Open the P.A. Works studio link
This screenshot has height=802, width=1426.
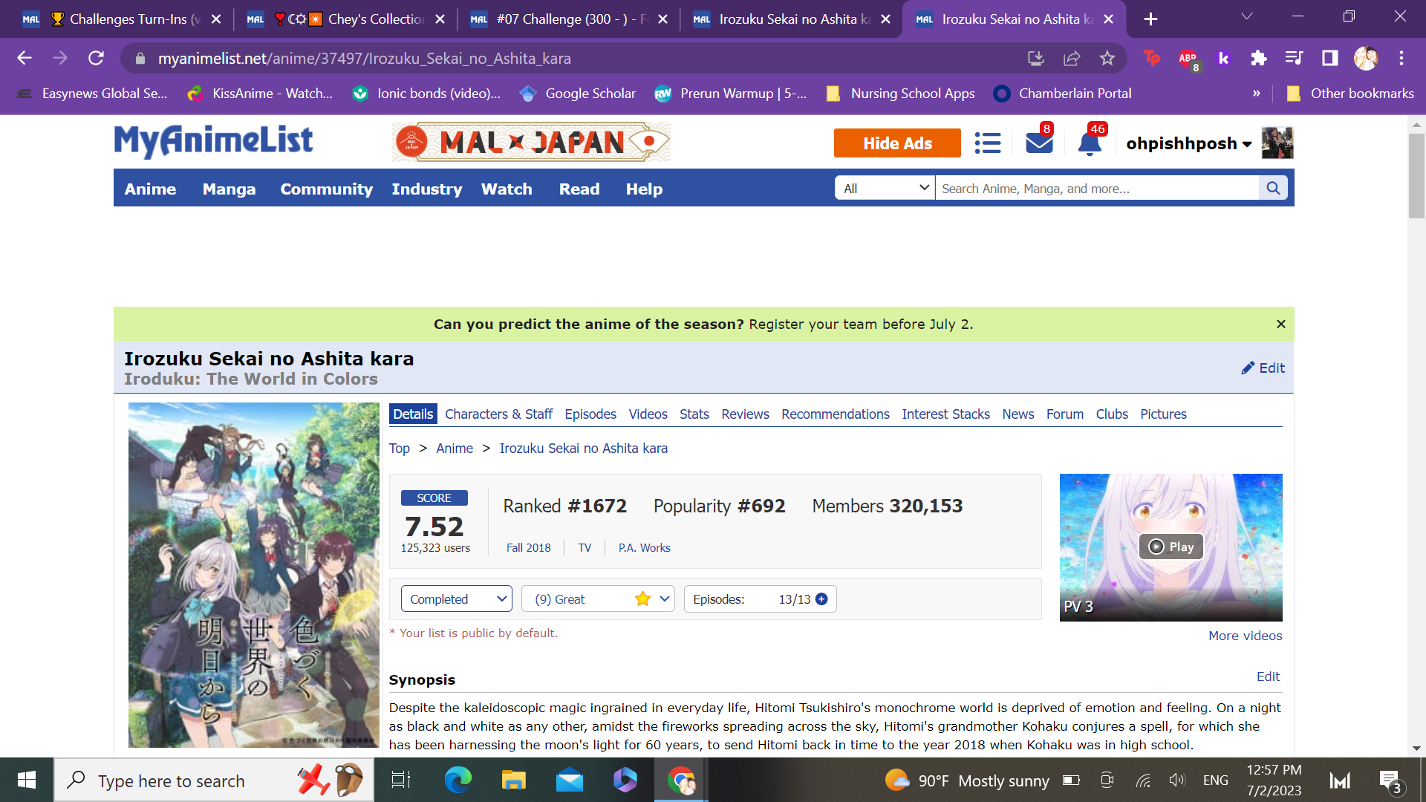[644, 548]
